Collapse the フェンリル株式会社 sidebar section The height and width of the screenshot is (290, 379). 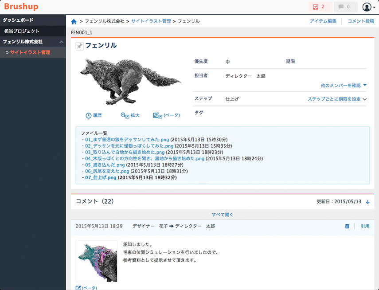pos(62,42)
